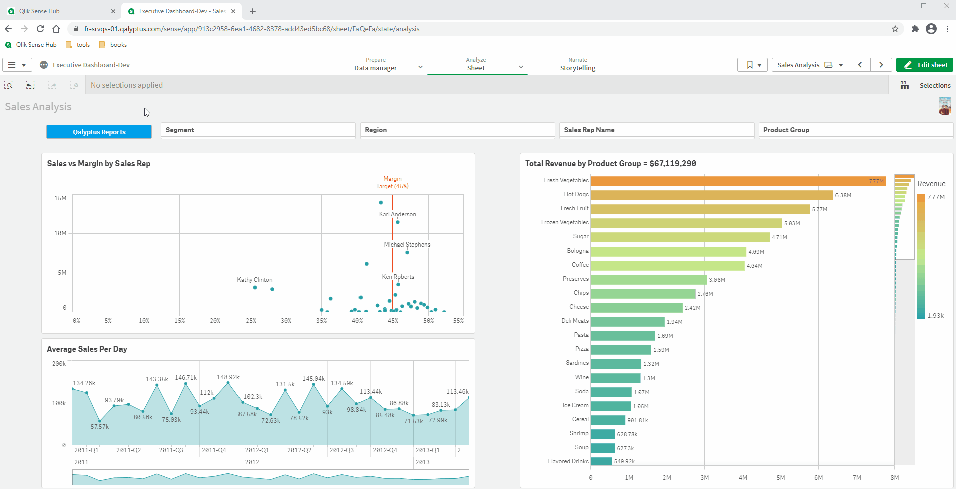Go to the previous sheet arrow
Viewport: 956px width, 489px height.
tap(860, 65)
